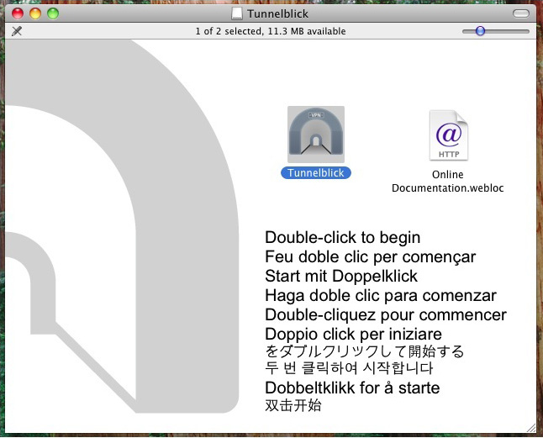543x438 pixels.
Task: Click the Tunnelblick highlighted file name label
Action: pos(316,173)
